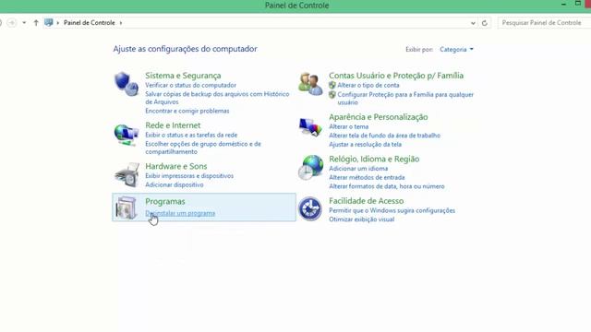
Task: Expand the address bar history dropdown
Action: (473, 23)
